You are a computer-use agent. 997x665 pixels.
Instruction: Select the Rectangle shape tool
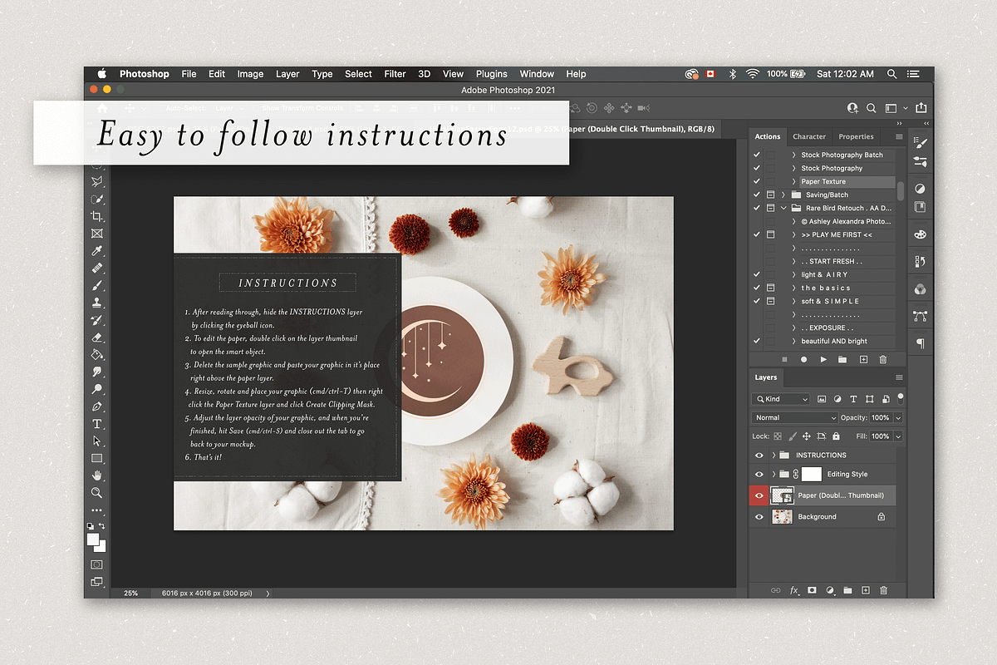(x=97, y=458)
